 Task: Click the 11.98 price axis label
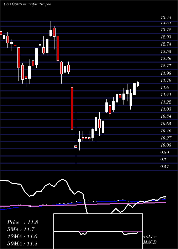(x=166, y=73)
